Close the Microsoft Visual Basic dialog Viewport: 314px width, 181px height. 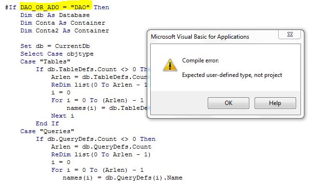pos(289,34)
